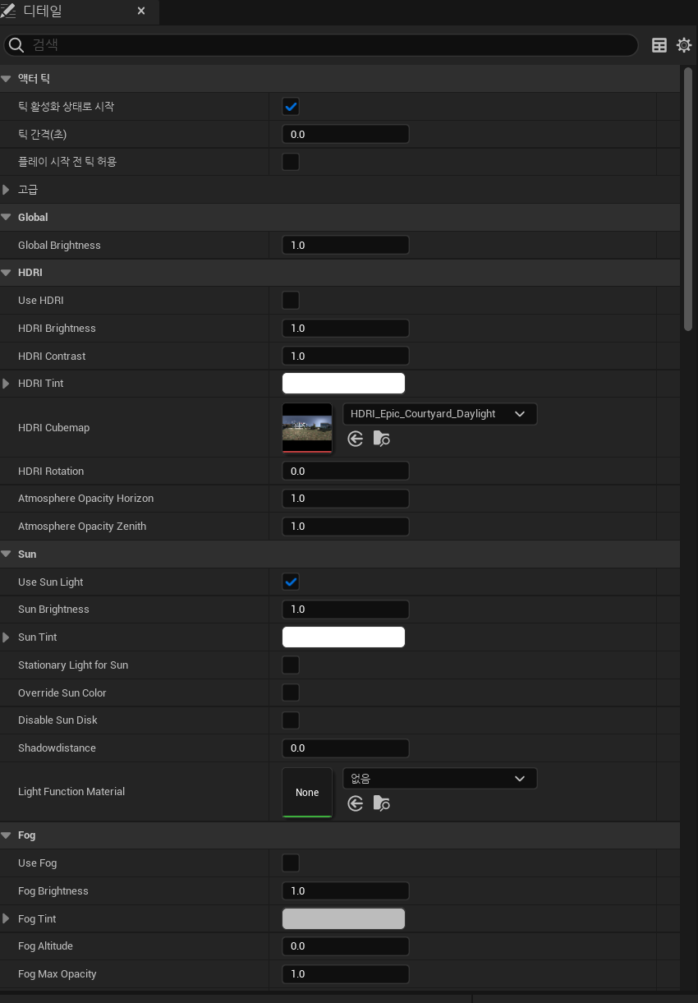Browse to HDRI Cubemap in content browser

point(382,439)
